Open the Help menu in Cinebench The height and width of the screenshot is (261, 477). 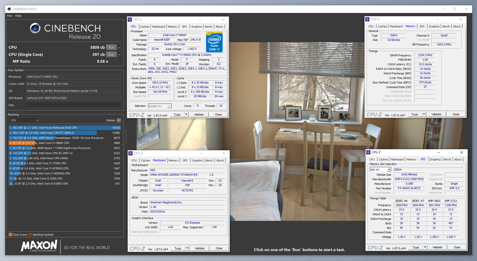click(x=18, y=16)
